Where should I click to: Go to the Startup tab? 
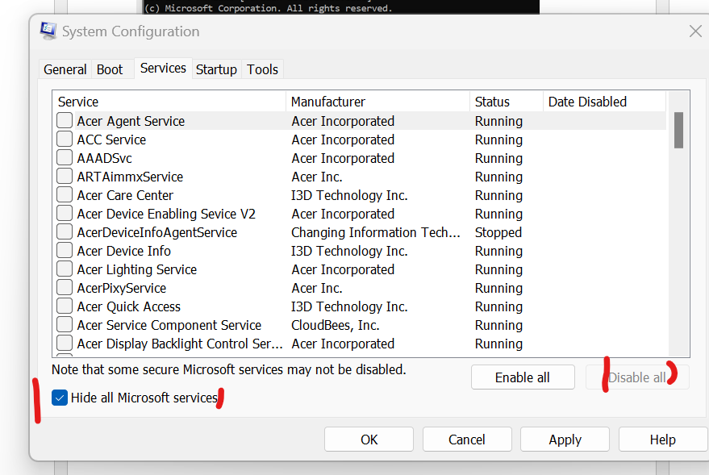click(216, 69)
